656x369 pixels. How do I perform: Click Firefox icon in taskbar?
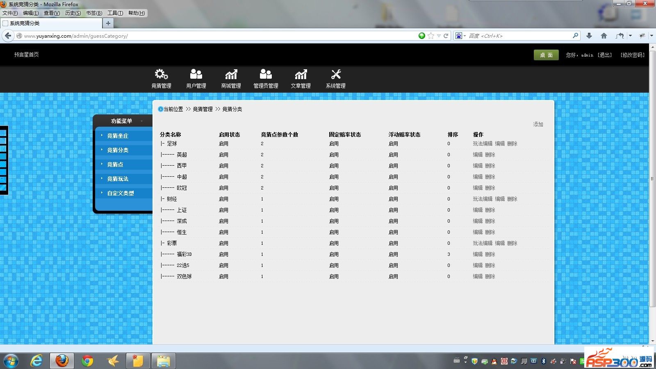62,361
